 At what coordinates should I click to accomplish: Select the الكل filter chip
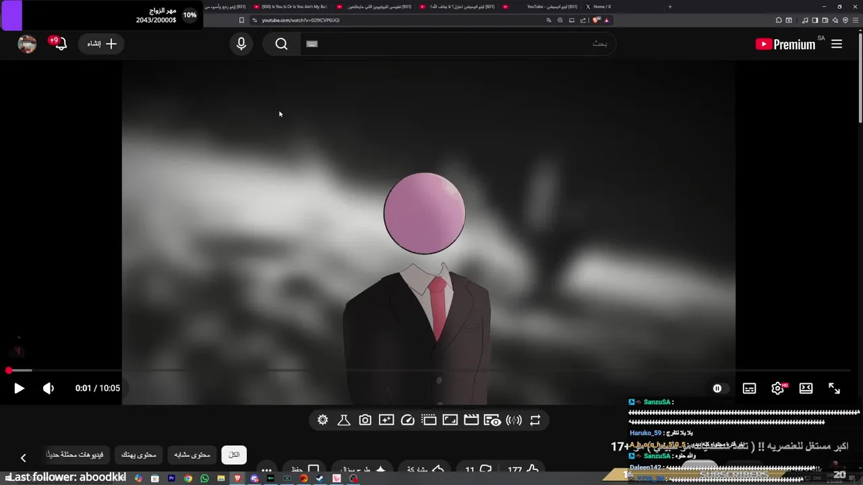(x=234, y=455)
